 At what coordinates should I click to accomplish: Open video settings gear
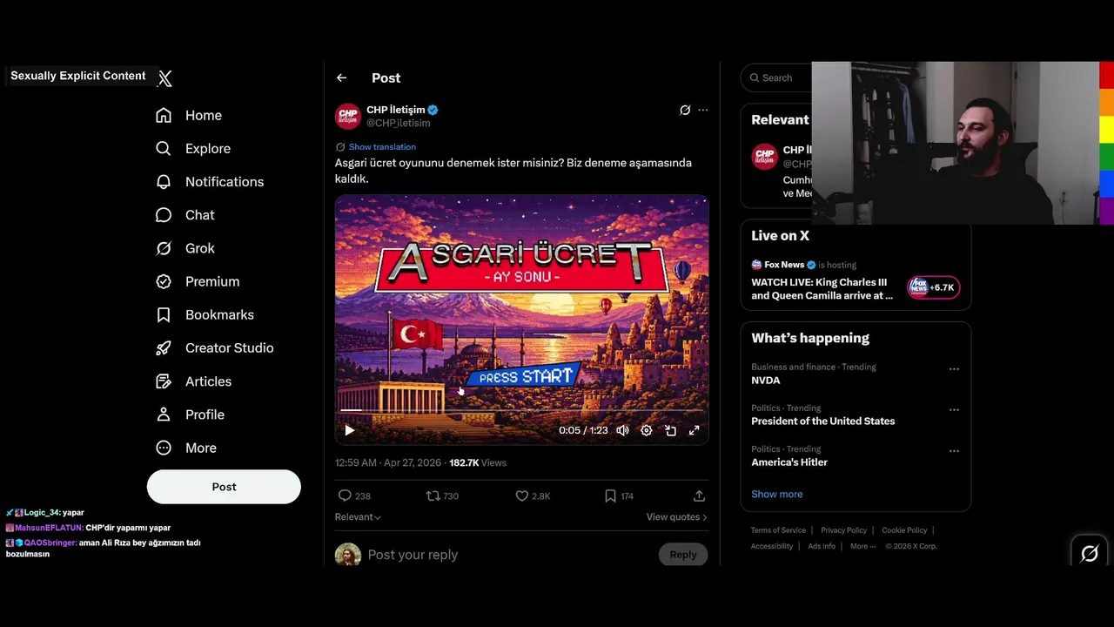pos(647,430)
